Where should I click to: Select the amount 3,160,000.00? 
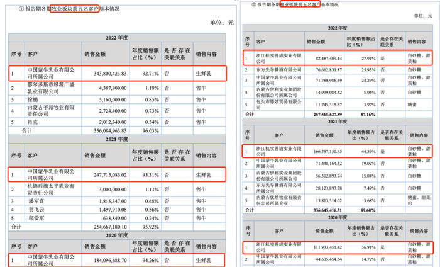click(113, 99)
